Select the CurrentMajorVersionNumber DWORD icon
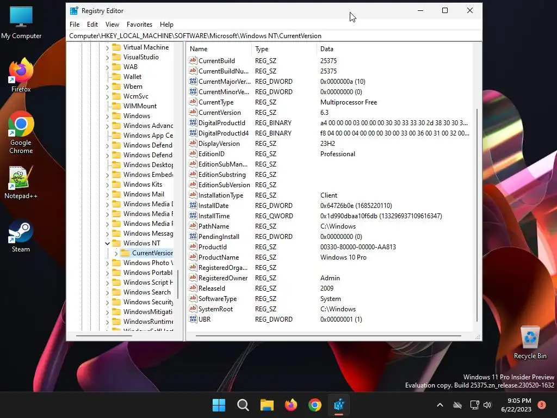 (193, 81)
